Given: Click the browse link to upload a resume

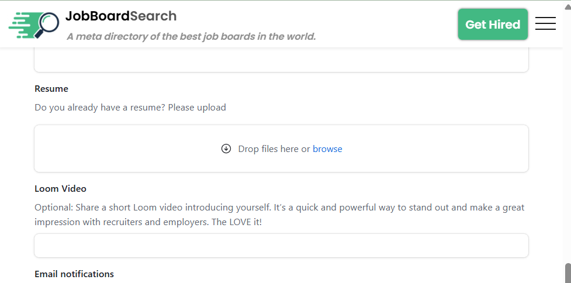Looking at the screenshot, I should click(327, 149).
